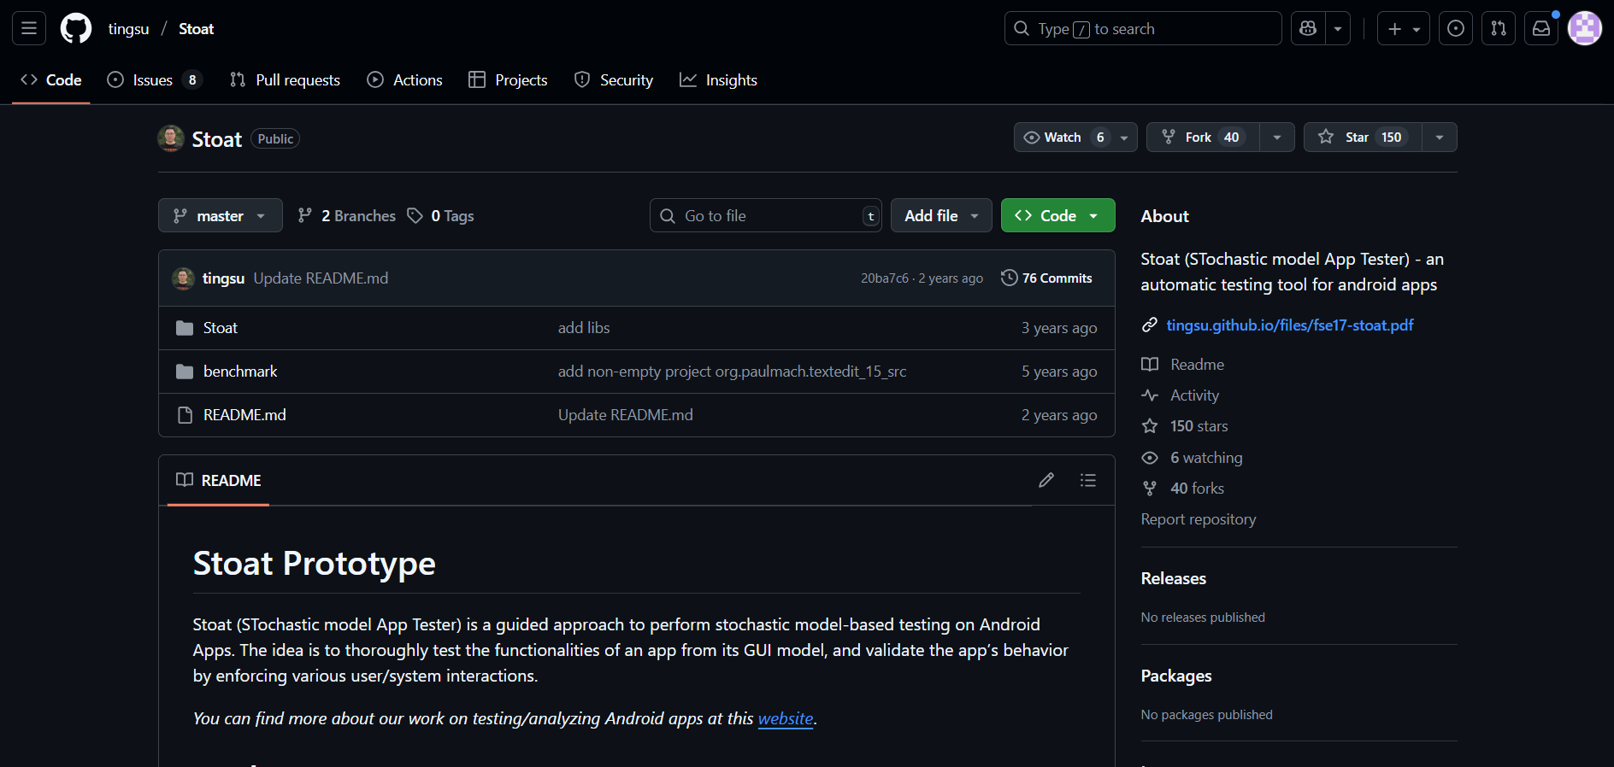The width and height of the screenshot is (1614, 767).
Task: Open Copilot chat icon
Action: (1308, 28)
